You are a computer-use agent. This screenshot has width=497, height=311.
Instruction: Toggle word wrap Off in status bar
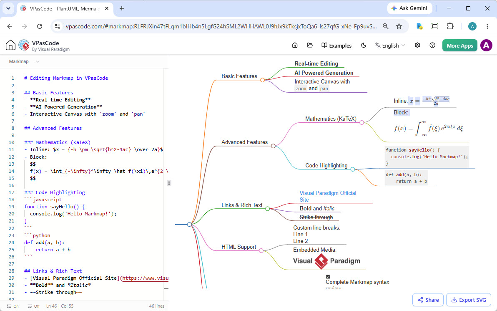tap(34, 306)
